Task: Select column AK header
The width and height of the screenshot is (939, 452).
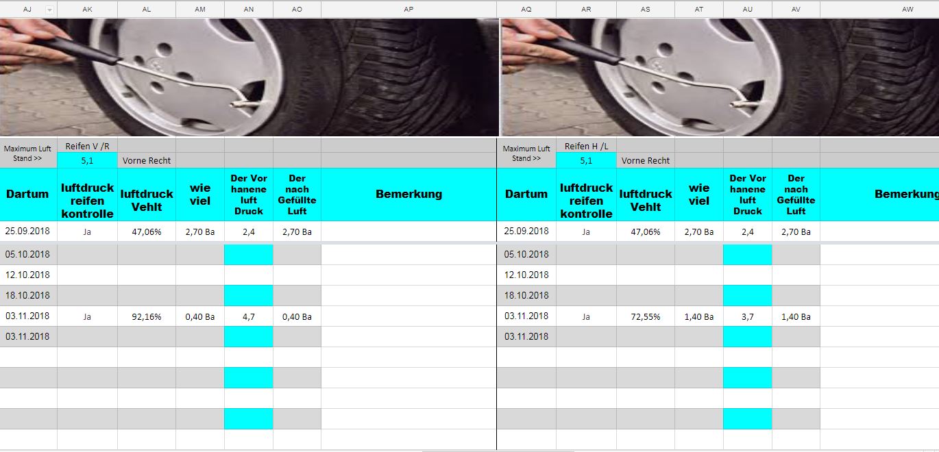Action: click(87, 10)
